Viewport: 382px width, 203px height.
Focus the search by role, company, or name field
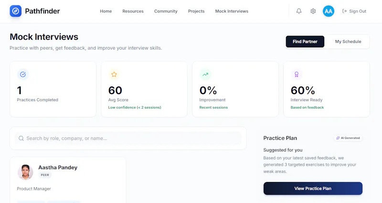coord(128,139)
